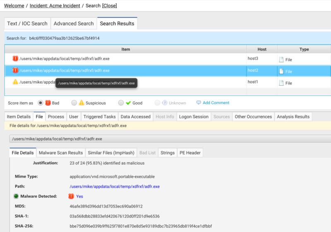Click the Close search link
Image resolution: width=331 pixels, height=232 pixels.
click(109, 6)
